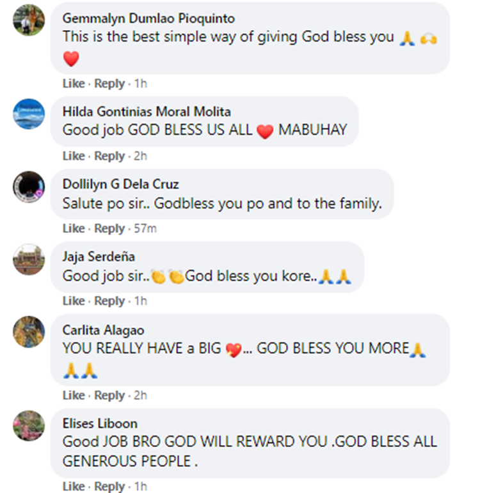The height and width of the screenshot is (493, 480).
Task: Open the Dollilyn G Dela Cruz name link
Action: click(120, 184)
